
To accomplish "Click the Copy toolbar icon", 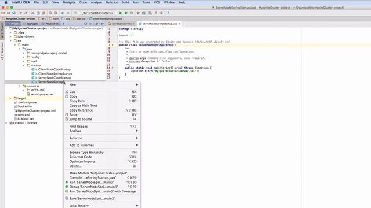I will click(x=38, y=13).
